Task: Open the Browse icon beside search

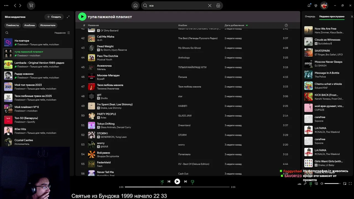Action: pyautogui.click(x=218, y=6)
